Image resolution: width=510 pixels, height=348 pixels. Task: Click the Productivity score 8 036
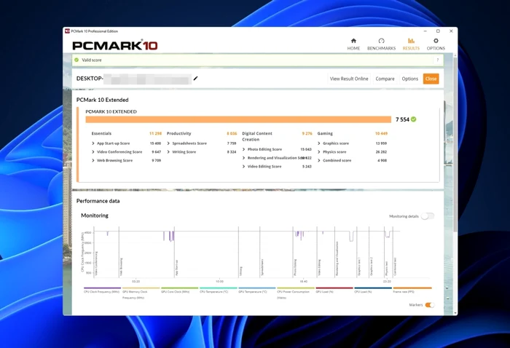pyautogui.click(x=232, y=133)
